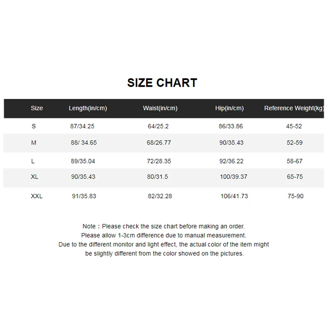Click the 65-75 reference weight cell
Viewport: 330px width, 330px height.
295,177
